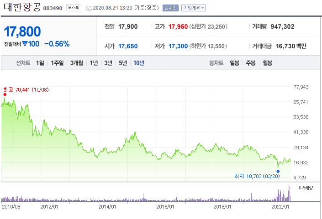
Task: Select the 1주일 line chart tab
Action: 57,63
